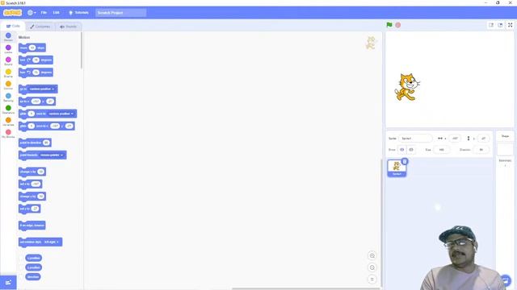Screen dimensions: 517x290
Task: Select the Control block category
Action: click(x=8, y=85)
